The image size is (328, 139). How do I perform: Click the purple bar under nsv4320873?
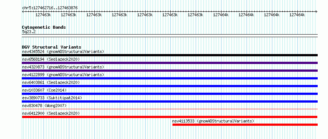[x=170, y=71]
